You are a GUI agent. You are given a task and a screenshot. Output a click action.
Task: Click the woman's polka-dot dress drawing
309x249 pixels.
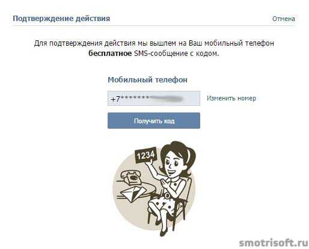[168, 198]
